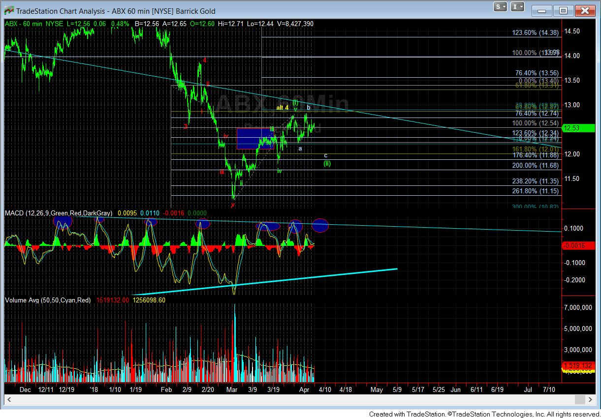Select the empty blue oval projected after April on MACD
The height and width of the screenshot is (418, 601).
[320, 225]
